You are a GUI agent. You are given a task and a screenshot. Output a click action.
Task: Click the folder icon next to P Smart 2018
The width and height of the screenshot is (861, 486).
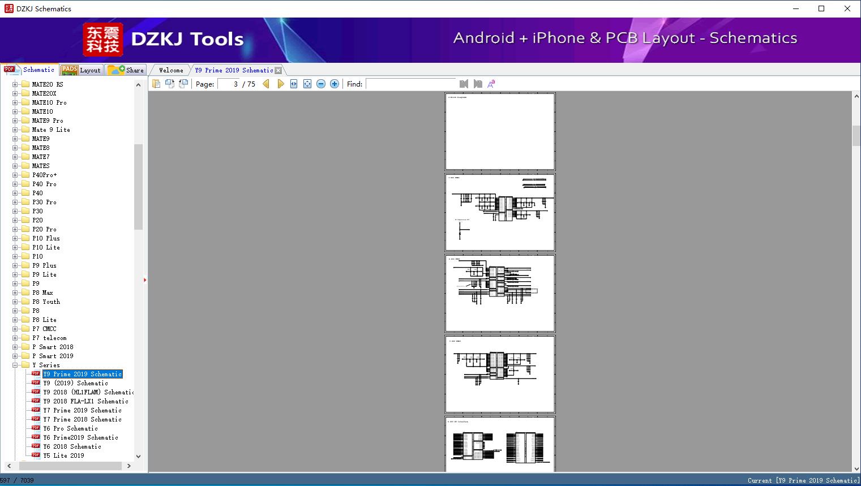pos(25,347)
